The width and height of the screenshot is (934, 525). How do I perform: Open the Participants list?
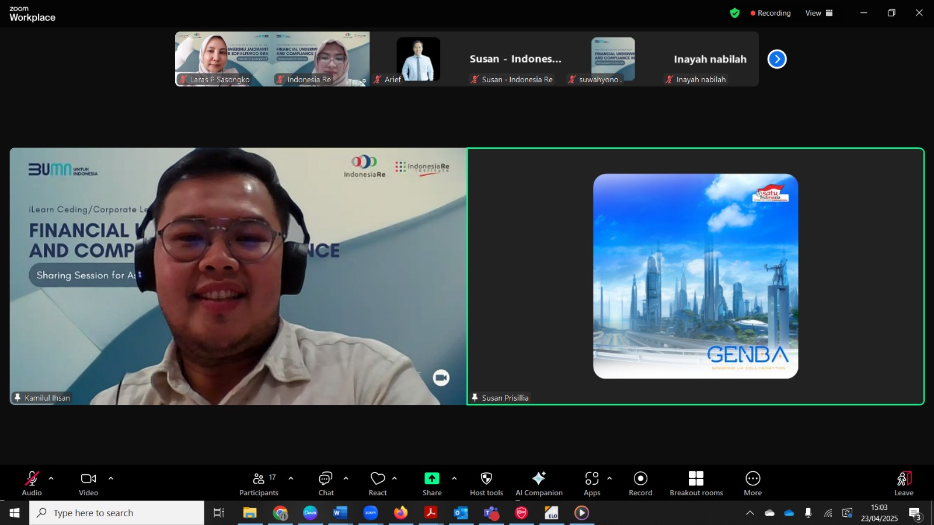click(x=259, y=484)
